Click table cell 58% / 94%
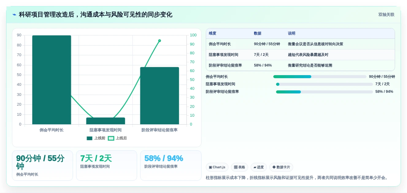This screenshot has height=193, width=407. (263, 65)
